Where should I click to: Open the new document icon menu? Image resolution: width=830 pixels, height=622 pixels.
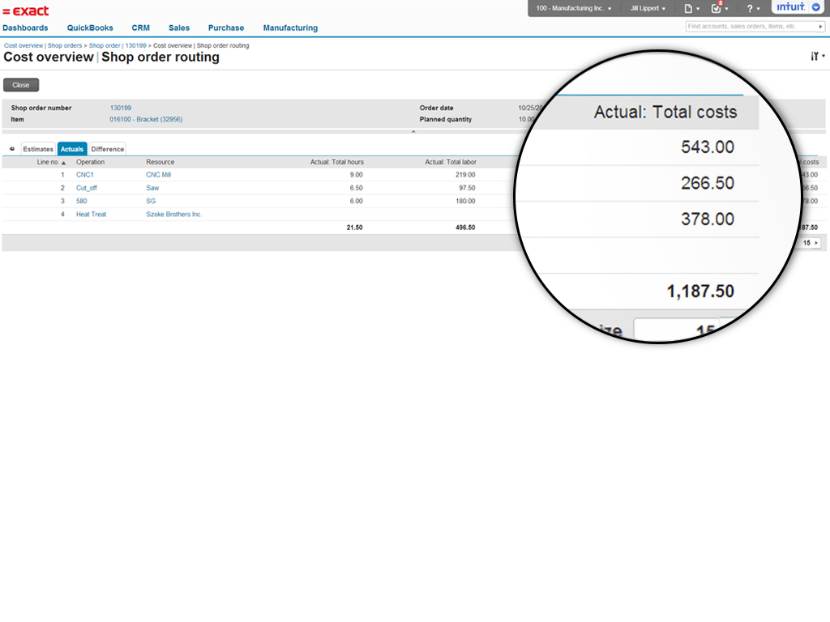pos(690,8)
